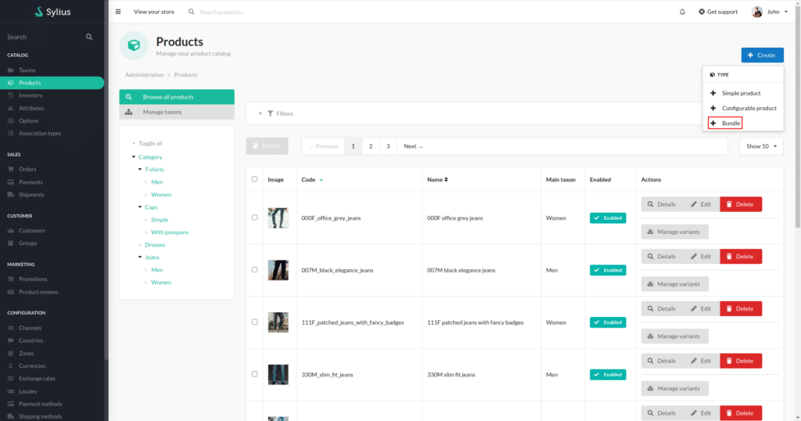Open the Show 10 page size dropdown
This screenshot has width=801, height=421.
[x=761, y=146]
